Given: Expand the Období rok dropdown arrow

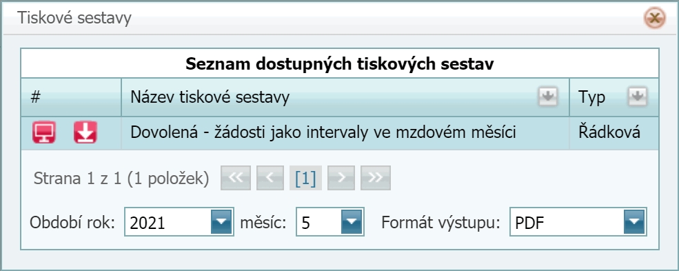Looking at the screenshot, I should (x=221, y=223).
